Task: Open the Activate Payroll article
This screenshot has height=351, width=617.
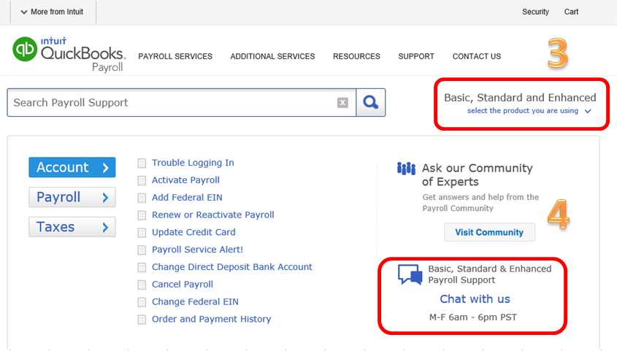Action: [185, 180]
